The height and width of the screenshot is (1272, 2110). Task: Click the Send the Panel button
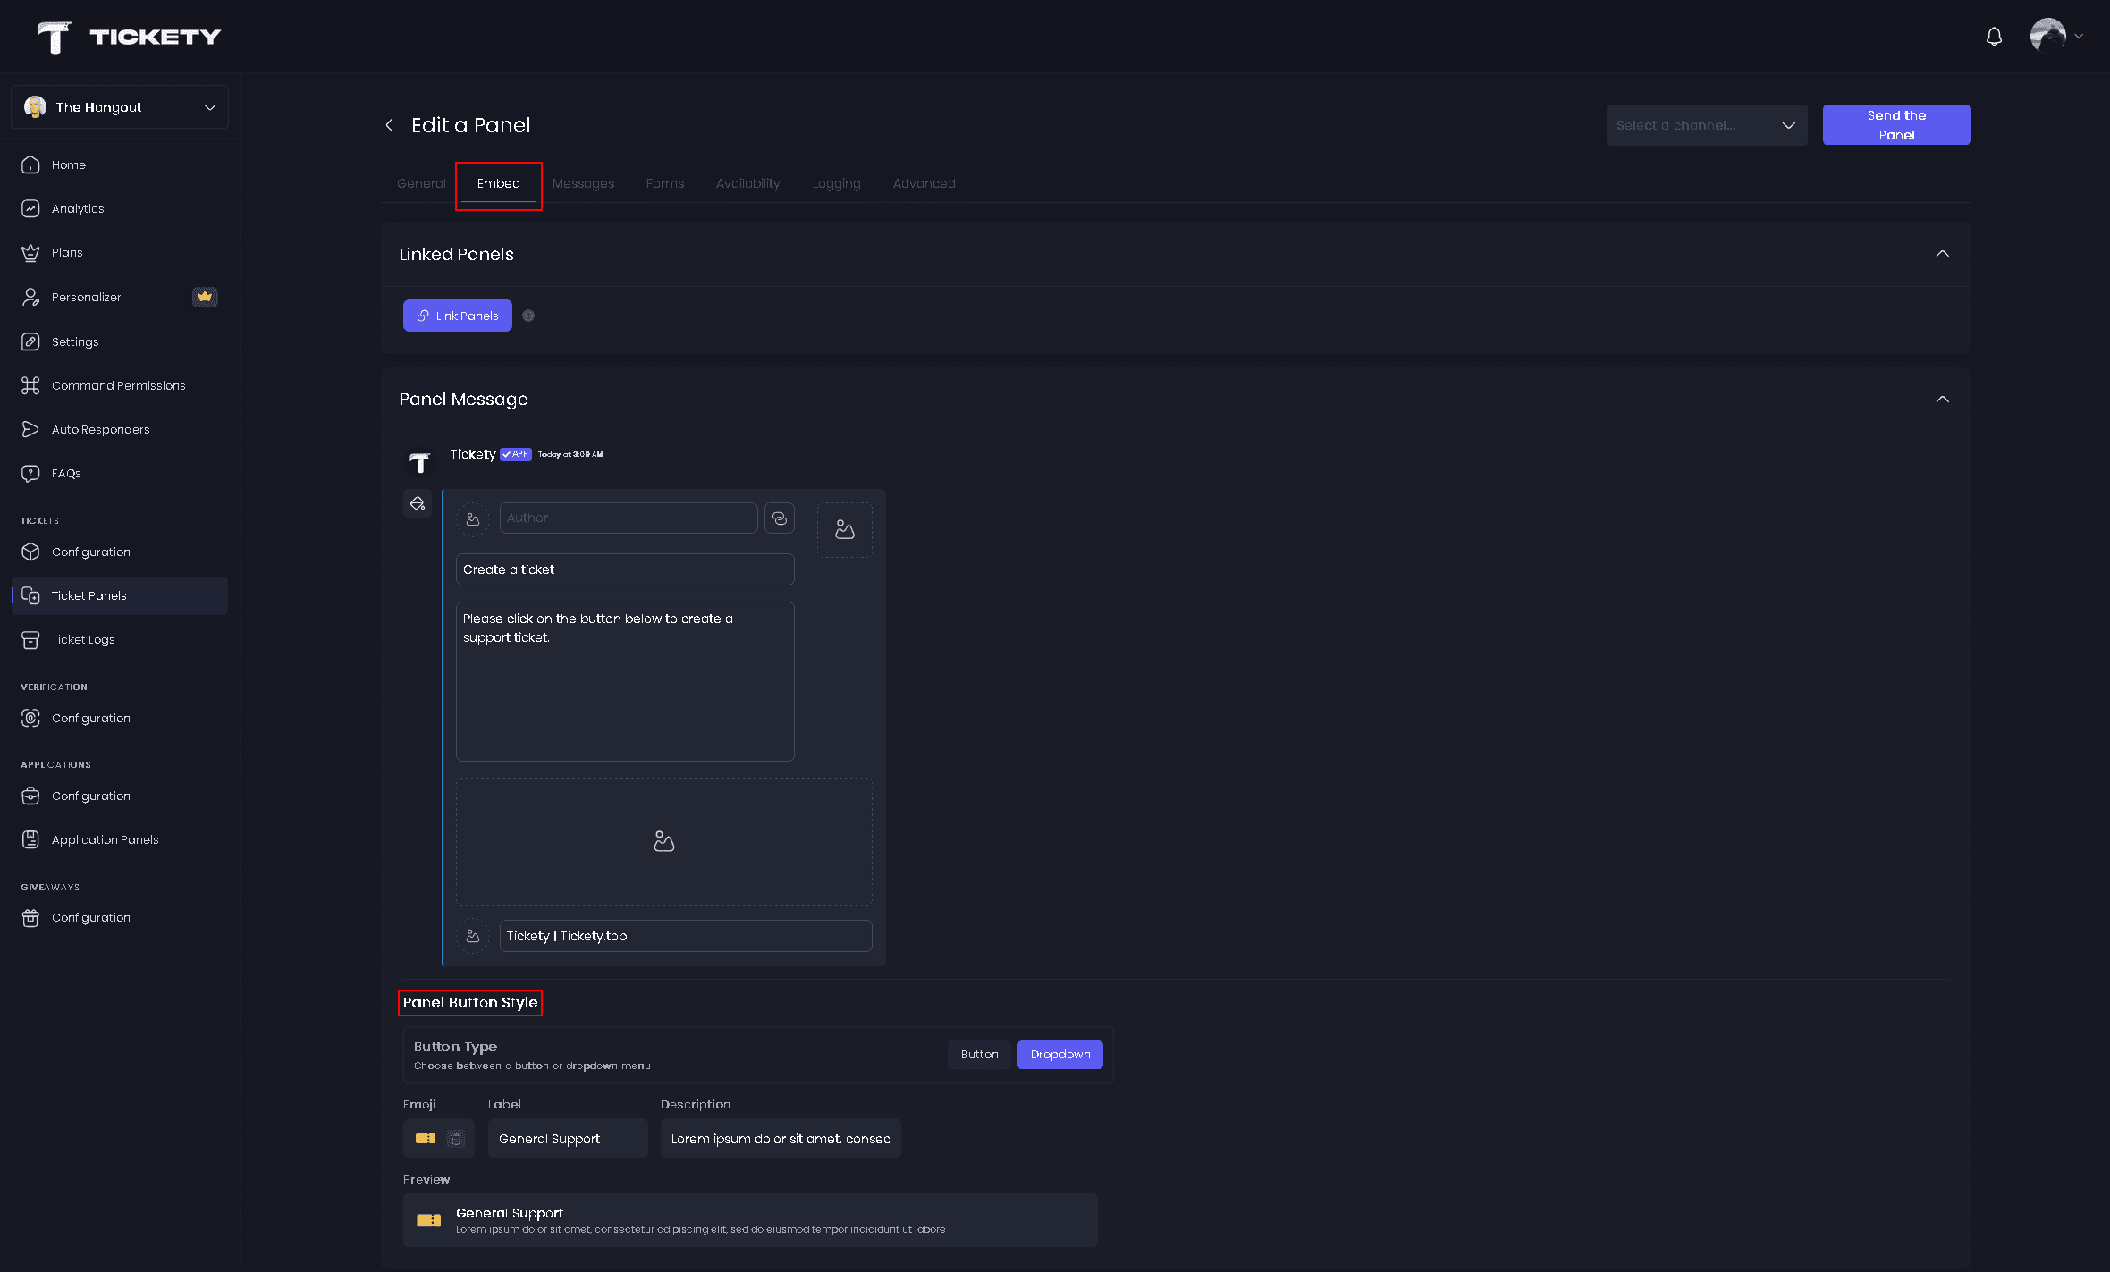point(1896,125)
